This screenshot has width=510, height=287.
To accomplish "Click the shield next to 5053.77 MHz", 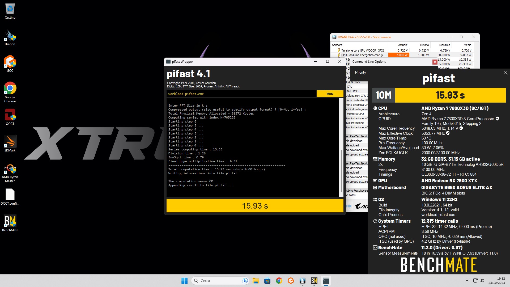I will [448, 133].
